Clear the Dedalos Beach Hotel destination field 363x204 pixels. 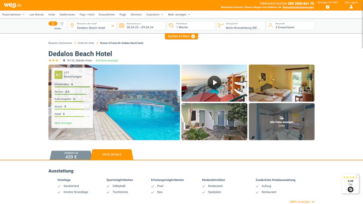click(113, 26)
